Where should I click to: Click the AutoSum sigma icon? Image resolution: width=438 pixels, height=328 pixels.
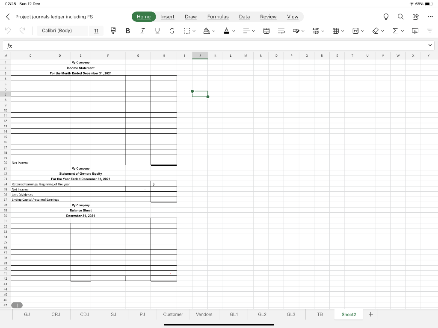[395, 31]
